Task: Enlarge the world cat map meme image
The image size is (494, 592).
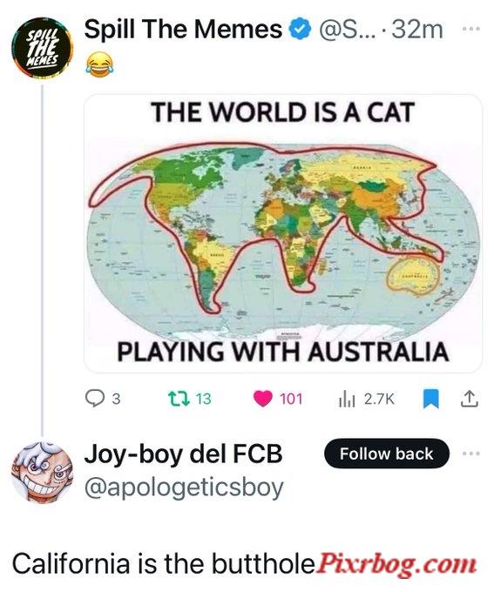Action: click(282, 233)
